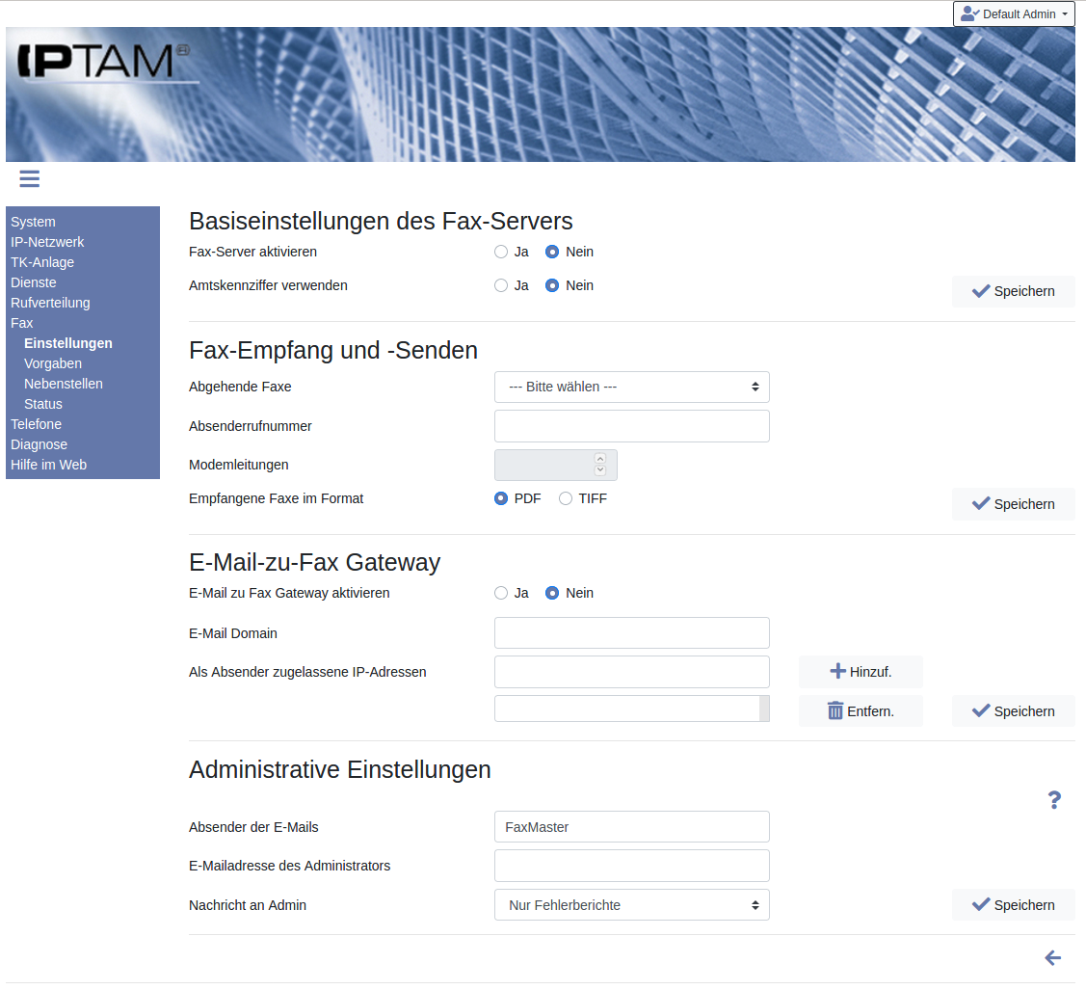The width and height of the screenshot is (1086, 990).
Task: Choose TIFF format for received faxes
Action: [x=566, y=498]
